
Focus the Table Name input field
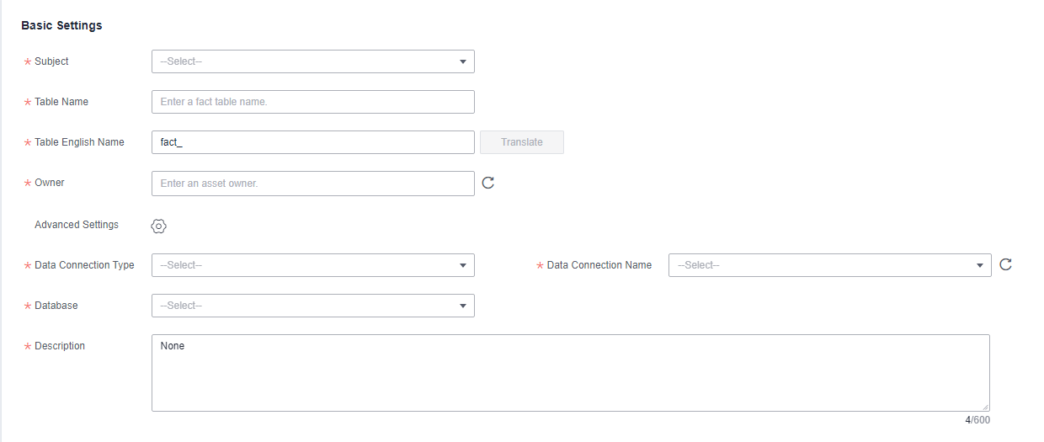[x=313, y=102]
